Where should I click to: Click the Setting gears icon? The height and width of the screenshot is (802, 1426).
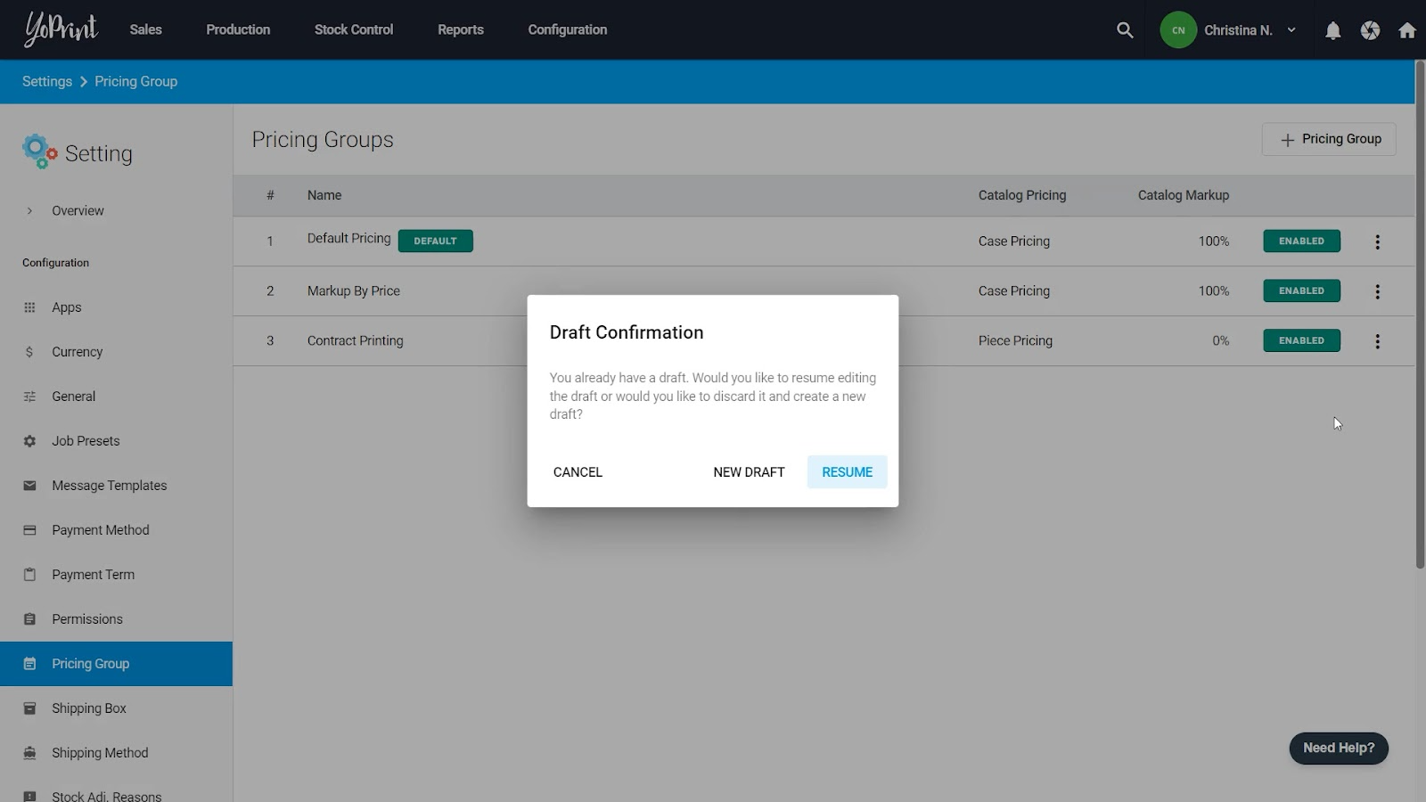[x=39, y=151]
